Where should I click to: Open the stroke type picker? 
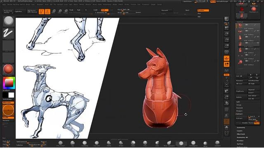point(8,34)
